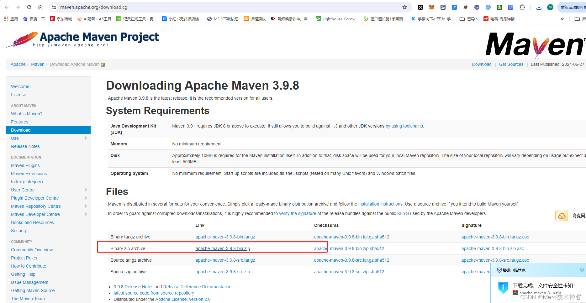Open the Security sidebar link

19,231
